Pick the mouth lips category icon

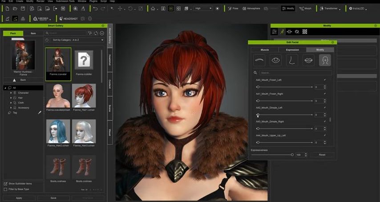(x=308, y=60)
